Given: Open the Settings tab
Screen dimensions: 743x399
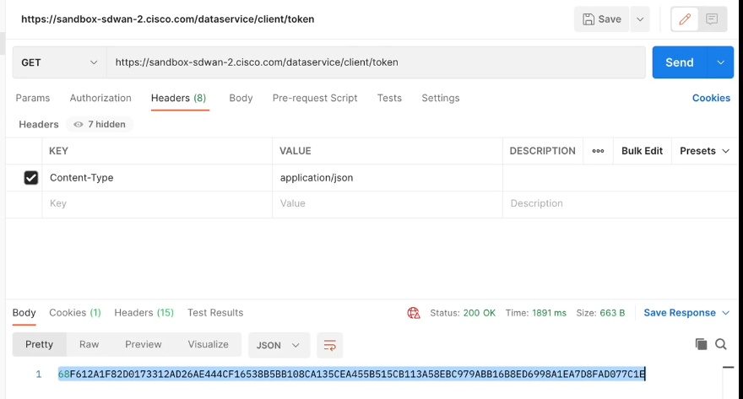Looking at the screenshot, I should pyautogui.click(x=441, y=98).
